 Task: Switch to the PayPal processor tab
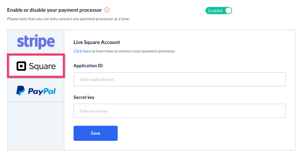(36, 90)
